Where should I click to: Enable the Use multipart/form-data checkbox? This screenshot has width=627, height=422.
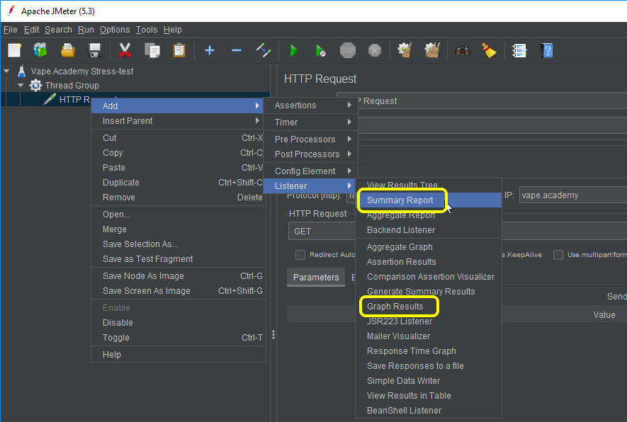[x=558, y=255]
